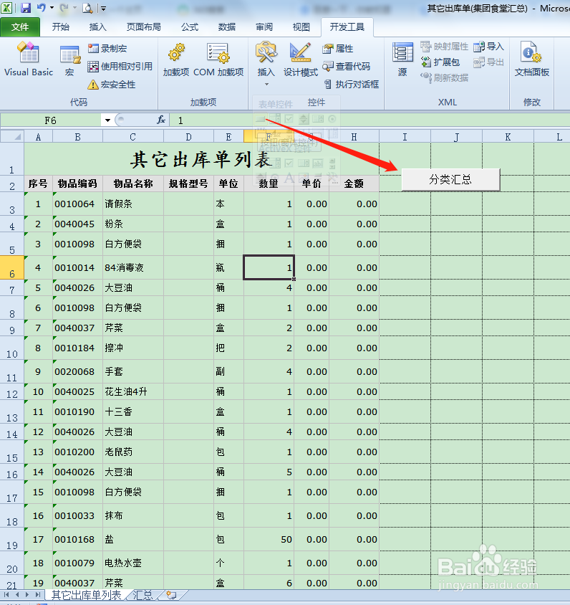Toggle 设计模式 design mode
The height and width of the screenshot is (605, 570).
pos(301,59)
